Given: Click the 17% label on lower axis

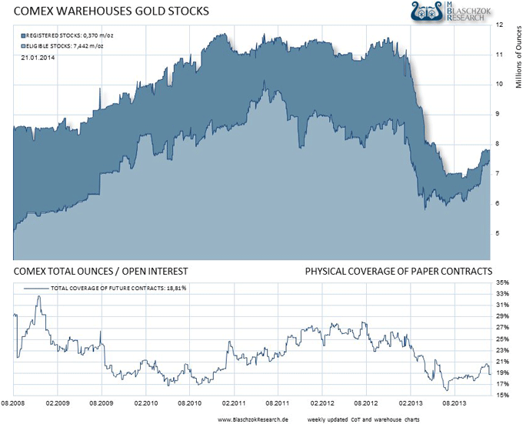Looking at the screenshot, I should click(x=503, y=384).
